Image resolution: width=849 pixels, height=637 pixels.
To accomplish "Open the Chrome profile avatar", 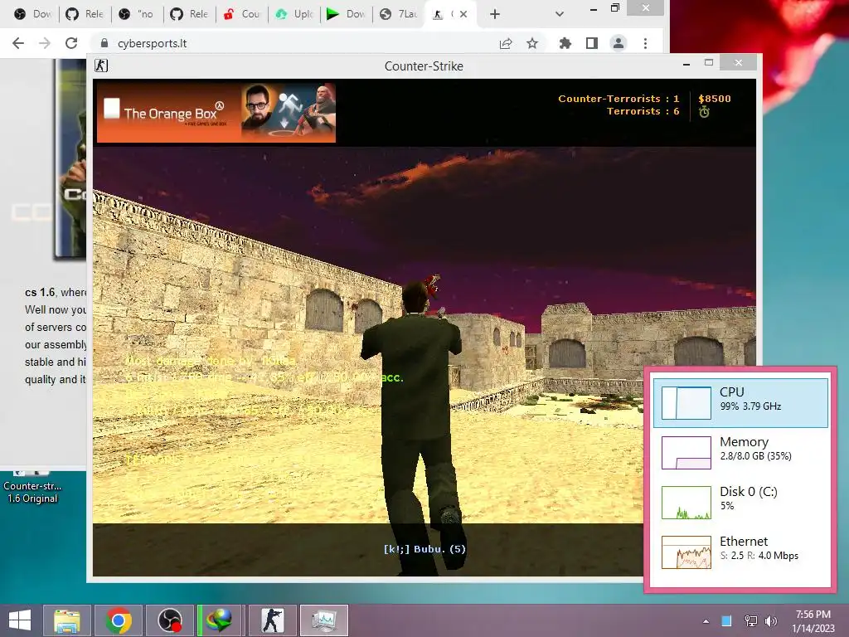I will [619, 43].
